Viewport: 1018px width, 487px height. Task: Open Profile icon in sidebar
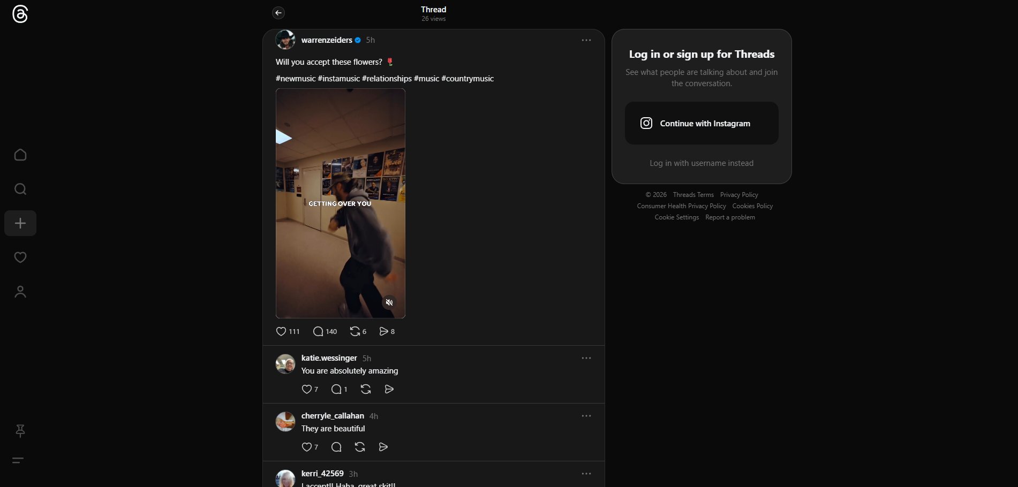click(20, 292)
